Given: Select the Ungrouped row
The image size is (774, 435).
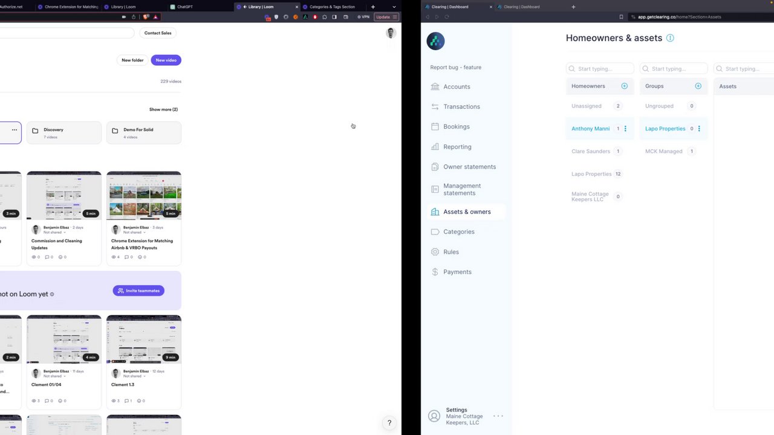Looking at the screenshot, I should pos(674,106).
